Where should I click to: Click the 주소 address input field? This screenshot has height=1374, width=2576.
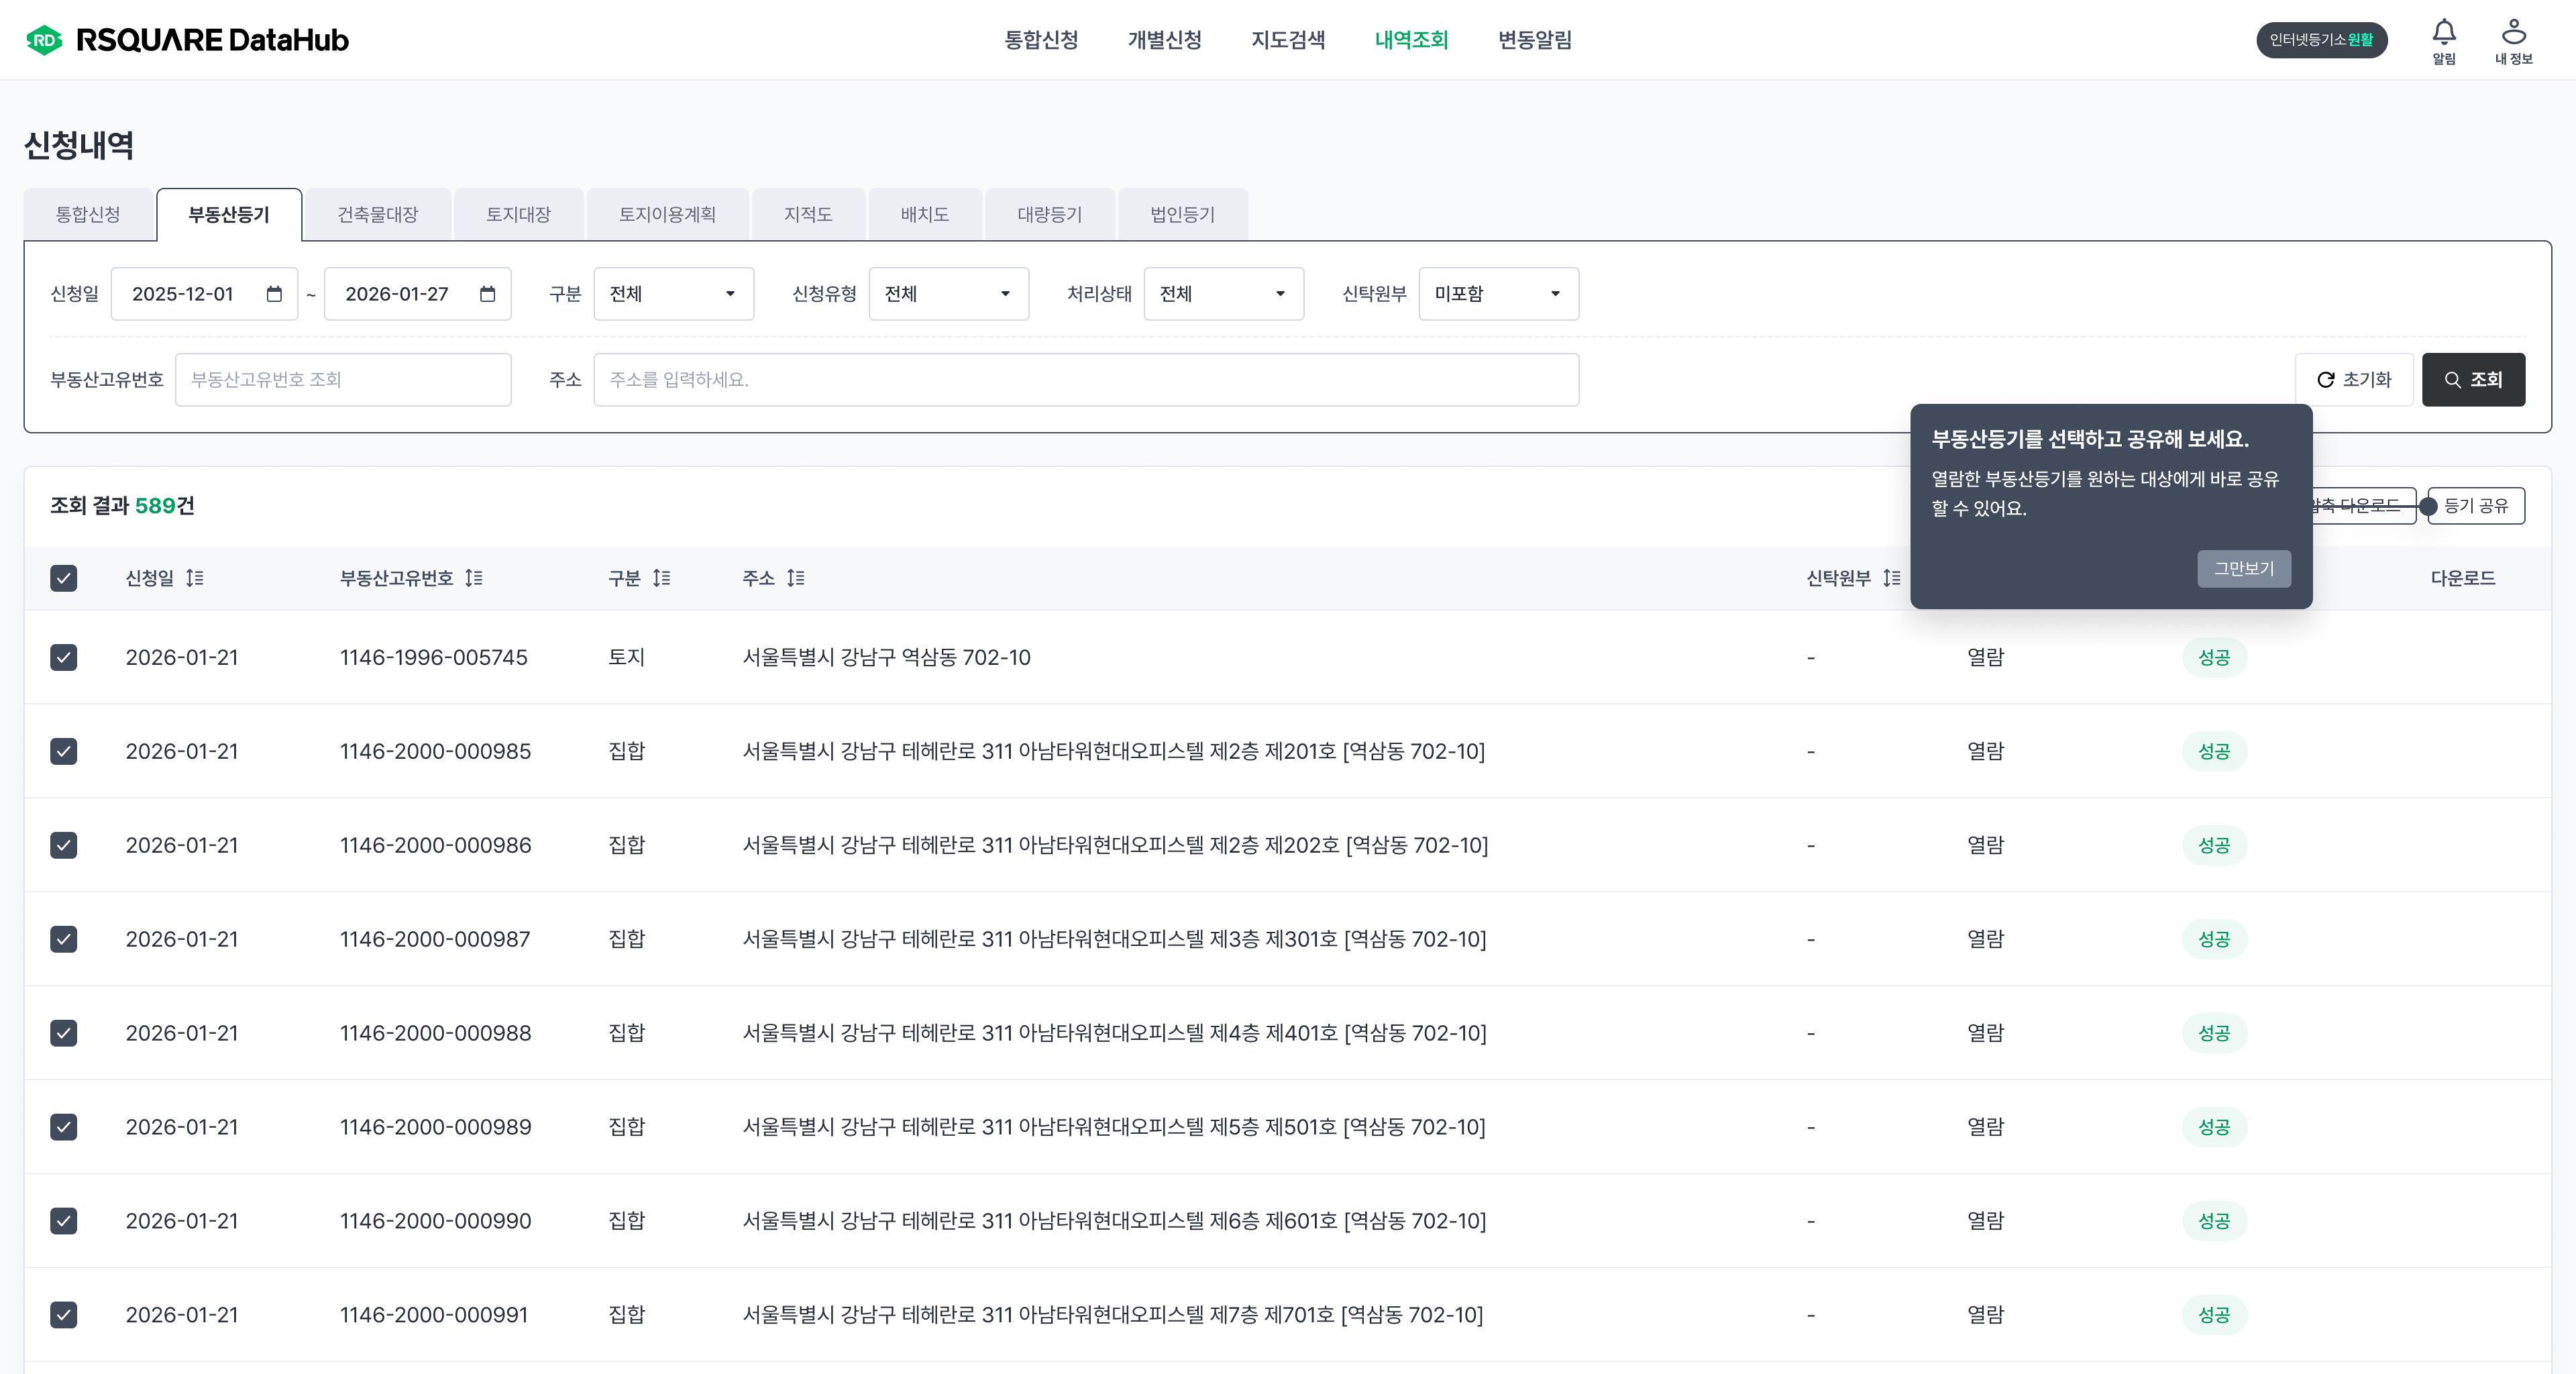(x=1085, y=380)
